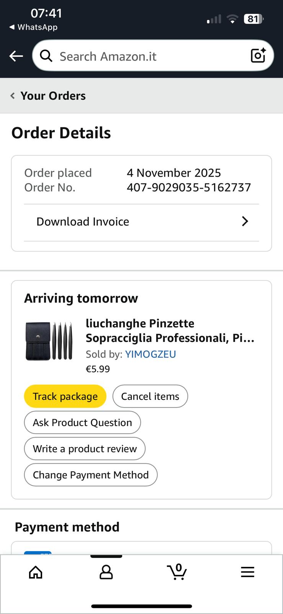
Task: Go to the Home tab icon
Action: point(36,572)
